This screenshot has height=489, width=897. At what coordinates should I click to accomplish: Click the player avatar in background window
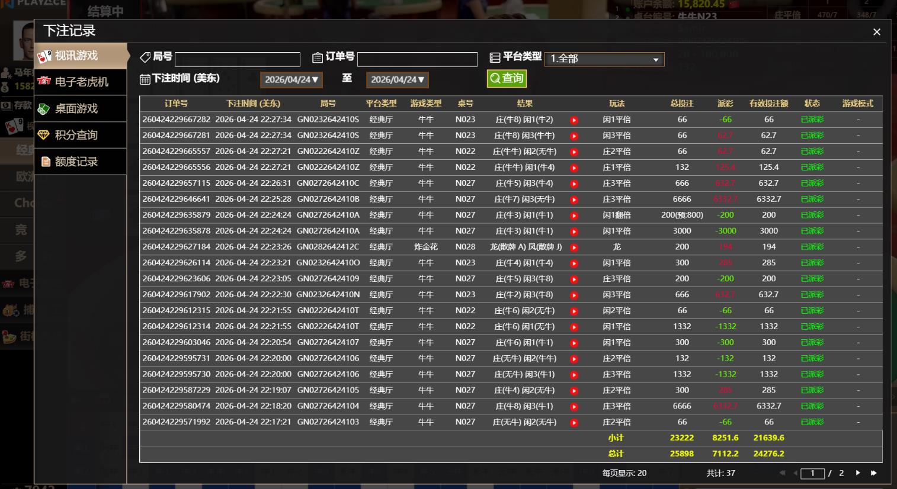tap(24, 40)
